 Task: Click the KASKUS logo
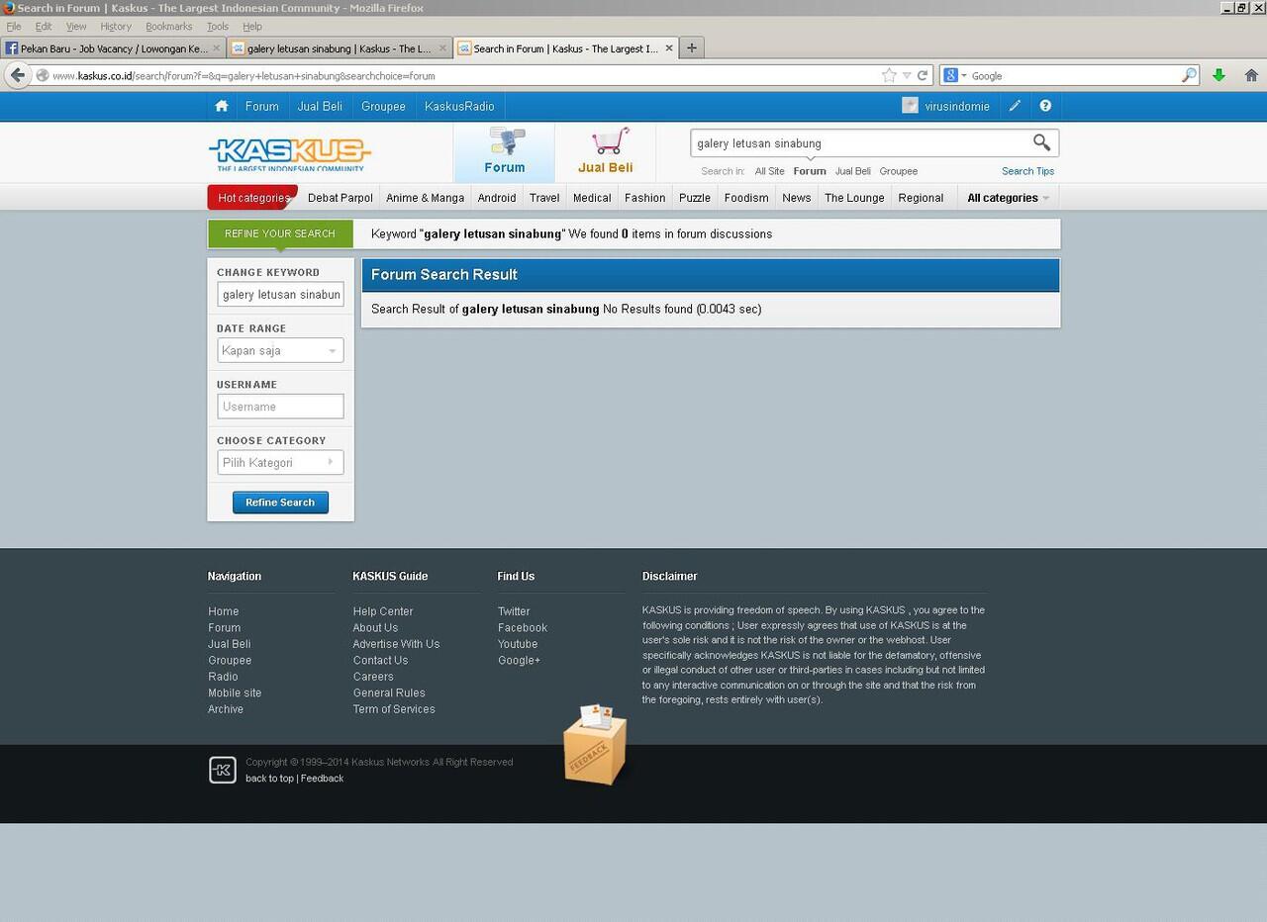pos(289,153)
